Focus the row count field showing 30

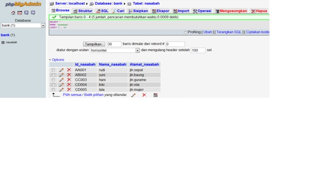pos(114,44)
